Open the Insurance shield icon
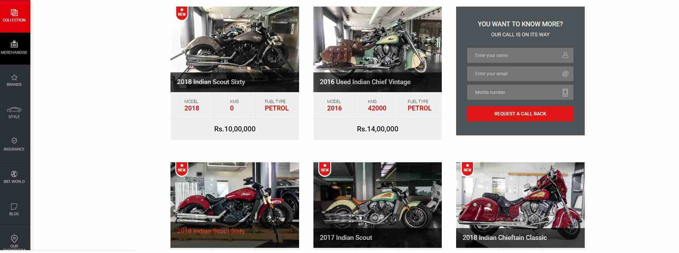Image resolution: width=679 pixels, height=253 pixels. click(14, 141)
